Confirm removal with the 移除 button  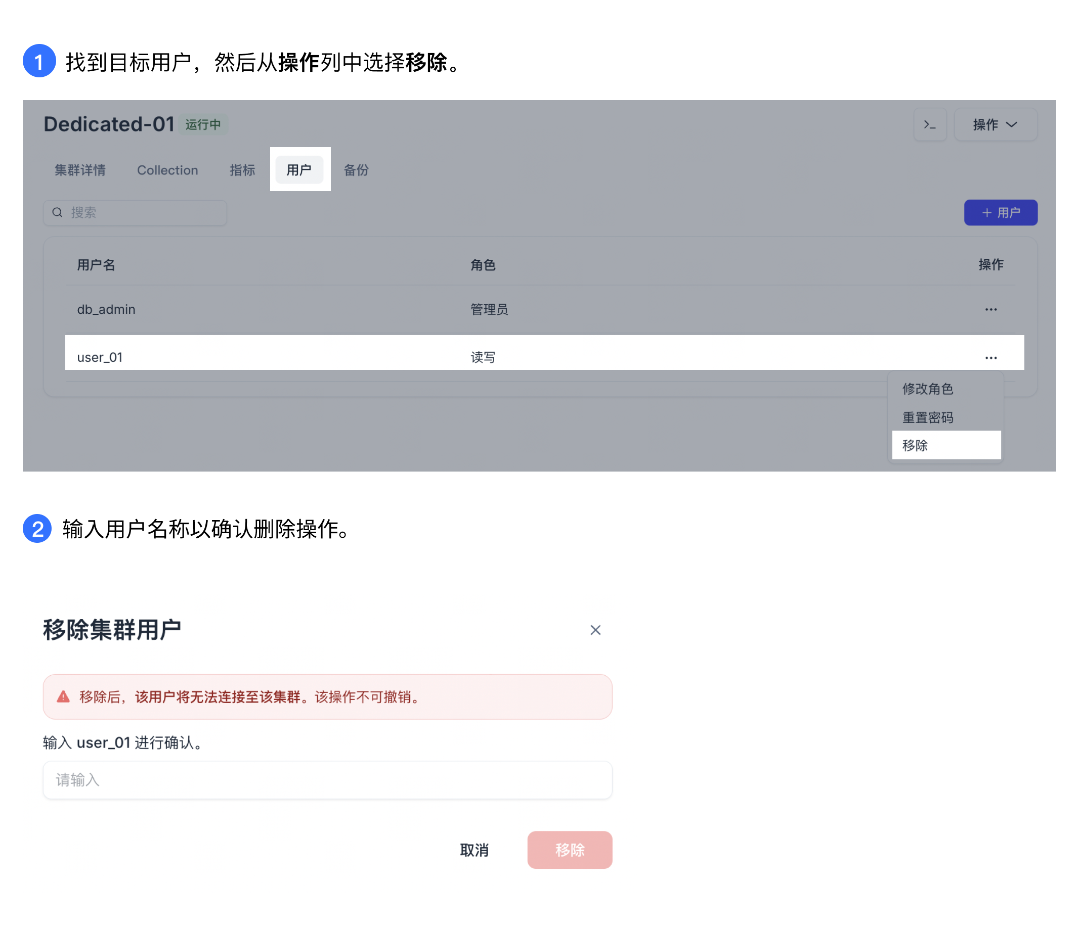pos(570,850)
